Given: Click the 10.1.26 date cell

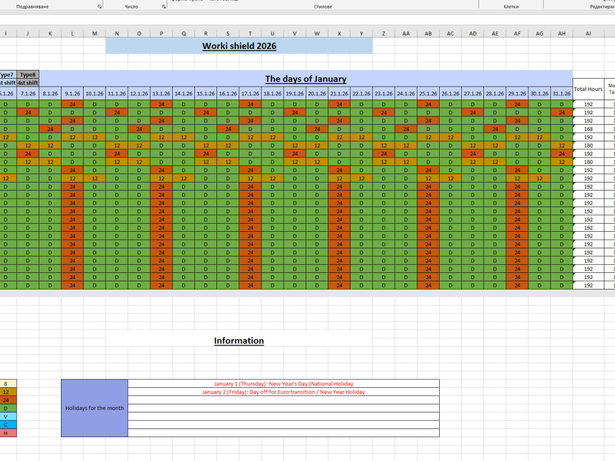Looking at the screenshot, I should tap(95, 93).
